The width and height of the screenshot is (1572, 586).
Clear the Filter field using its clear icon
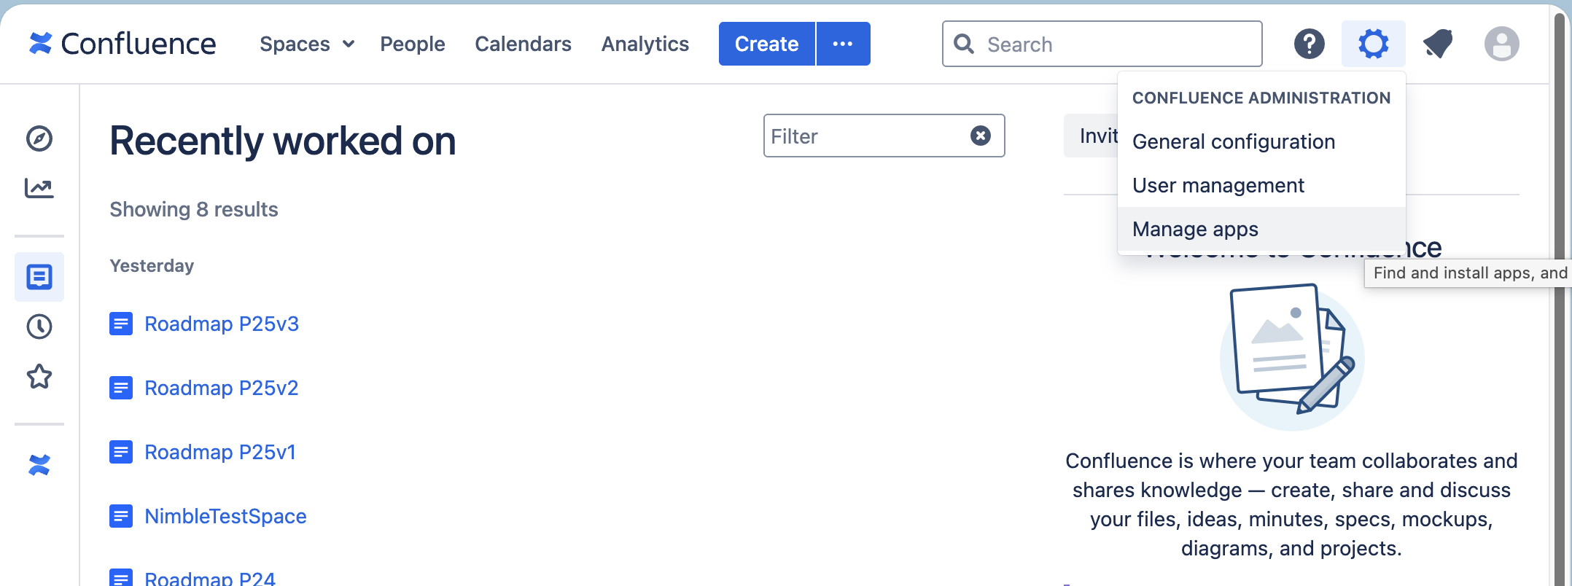(x=980, y=135)
